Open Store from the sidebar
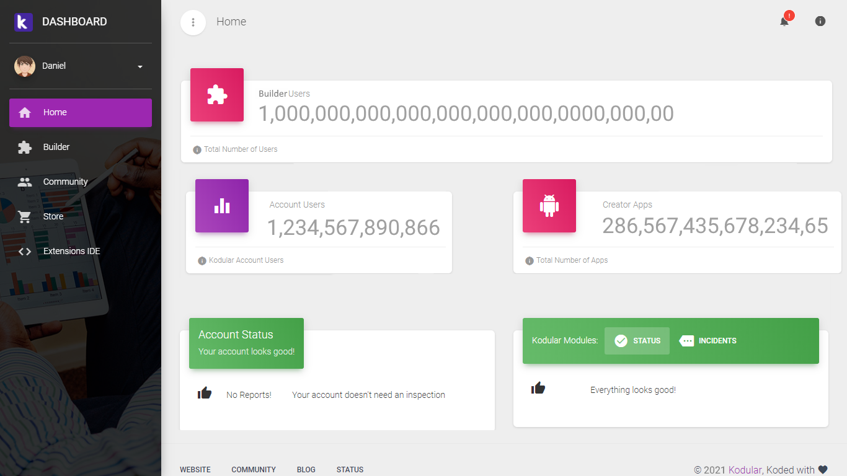Image resolution: width=847 pixels, height=476 pixels. tap(81, 217)
